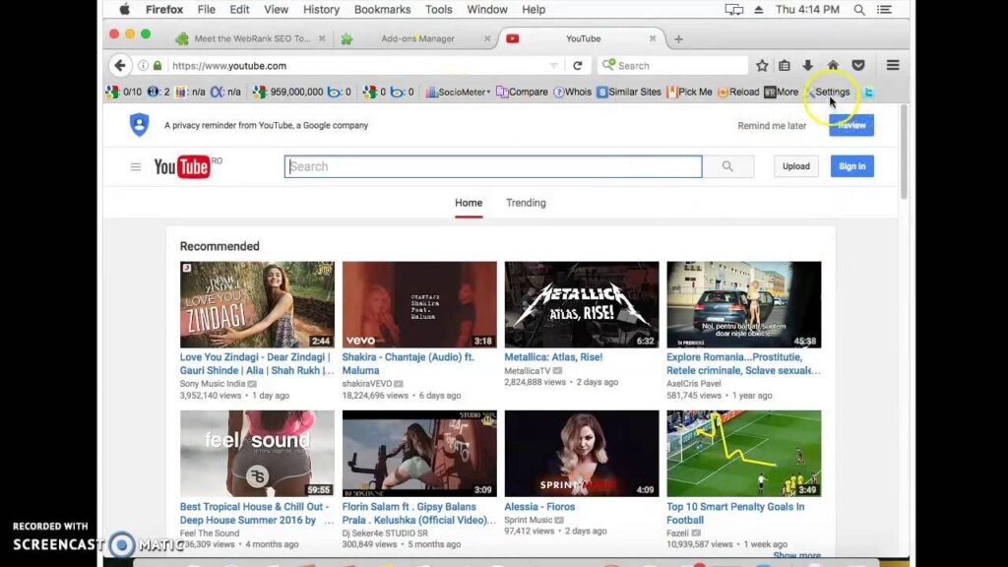Screen dimensions: 1008x567
Task: Go back with the browser back arrow
Action: [x=119, y=66]
